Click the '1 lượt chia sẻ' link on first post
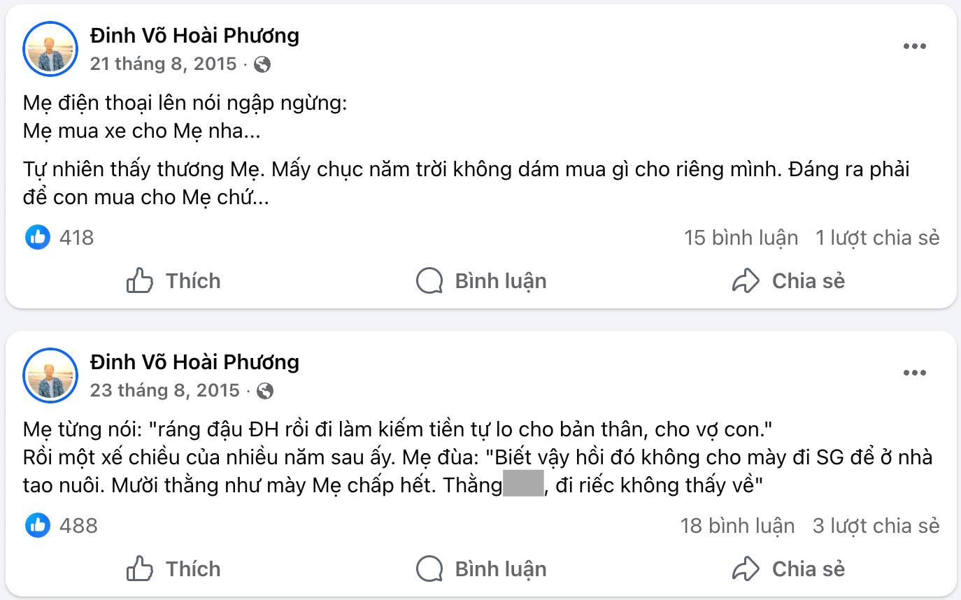Image resolution: width=961 pixels, height=600 pixels. coord(876,237)
